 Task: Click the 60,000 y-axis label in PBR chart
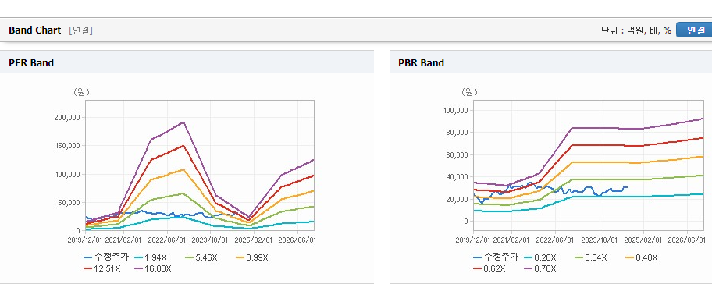point(457,154)
